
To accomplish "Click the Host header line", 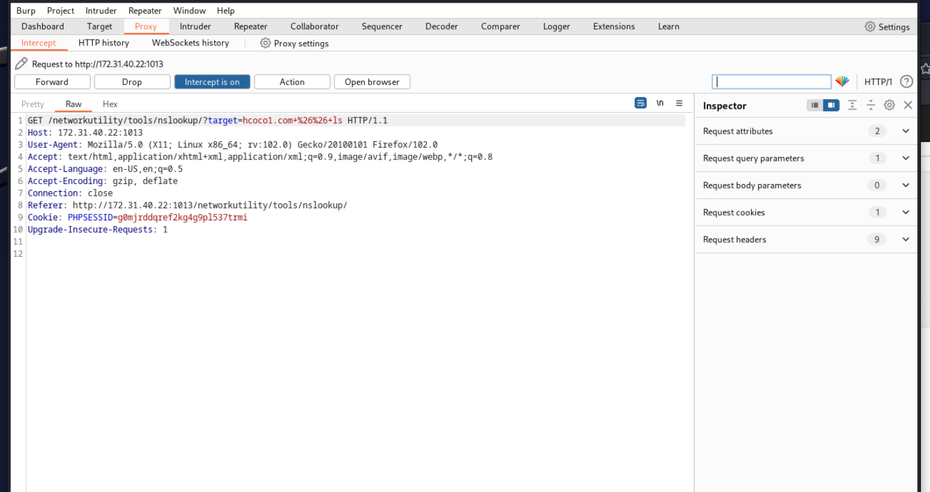I will coord(85,132).
